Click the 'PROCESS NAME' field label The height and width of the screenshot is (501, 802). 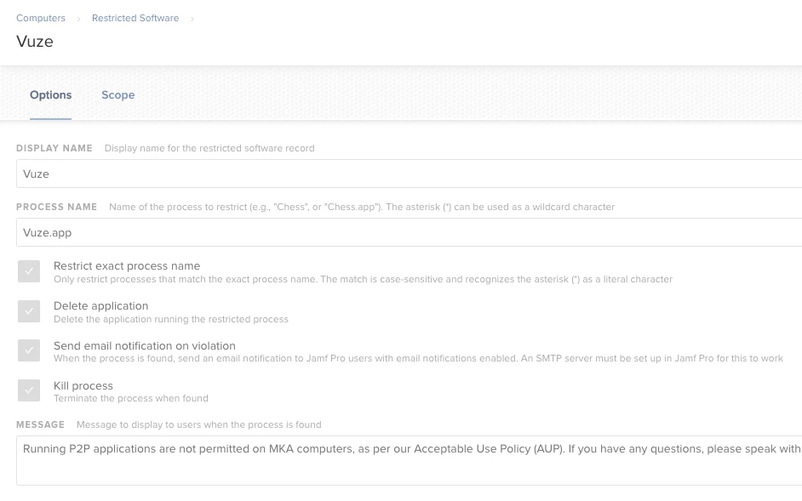pyautogui.click(x=57, y=207)
